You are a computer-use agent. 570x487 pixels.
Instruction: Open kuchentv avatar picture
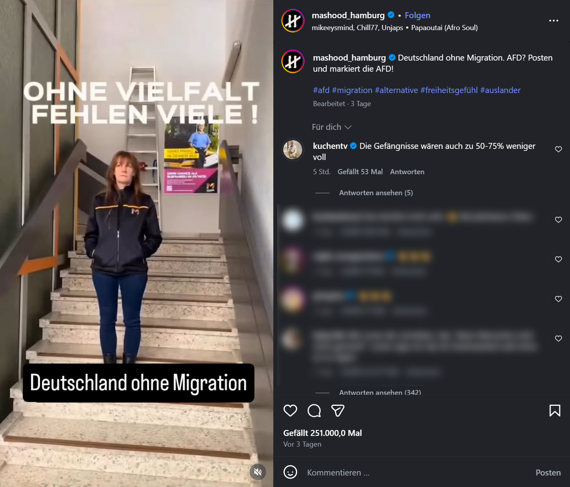tap(293, 150)
